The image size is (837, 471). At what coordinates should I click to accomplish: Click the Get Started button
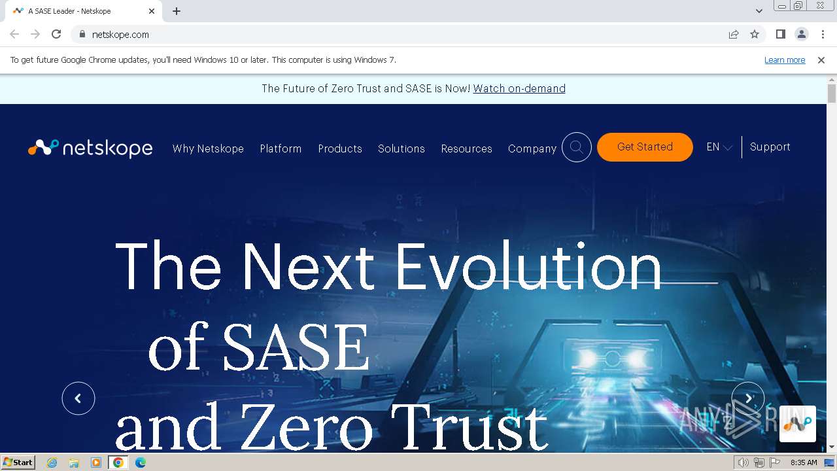tap(645, 147)
